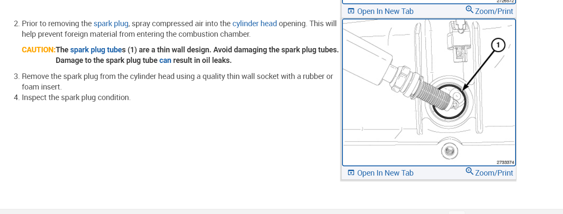Click the orange CAUTION label

tap(39, 50)
